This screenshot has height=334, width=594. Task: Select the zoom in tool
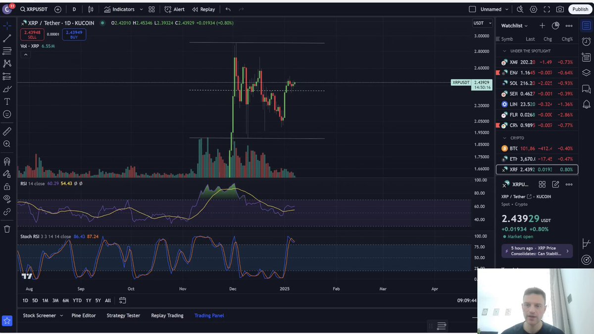(x=7, y=144)
